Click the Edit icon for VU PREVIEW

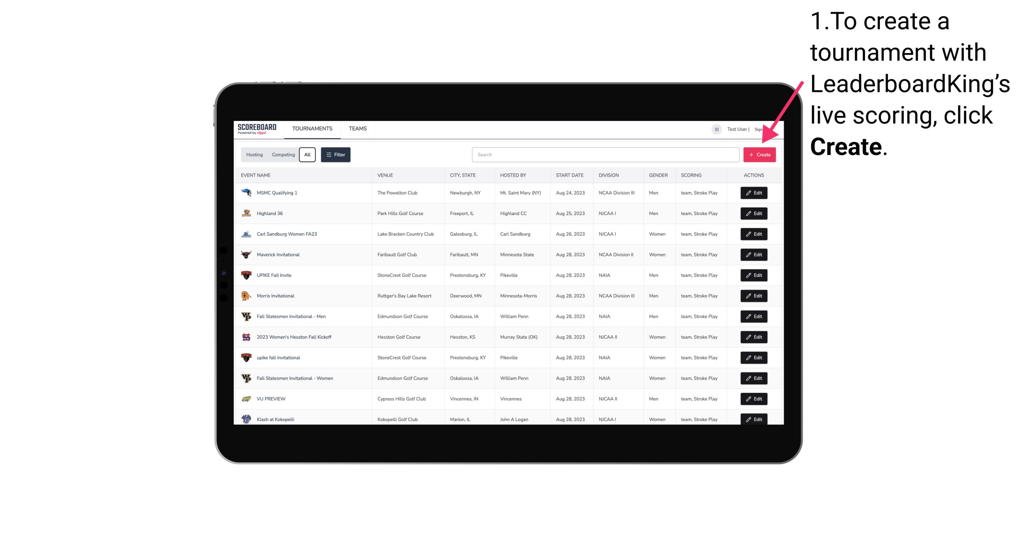click(753, 399)
